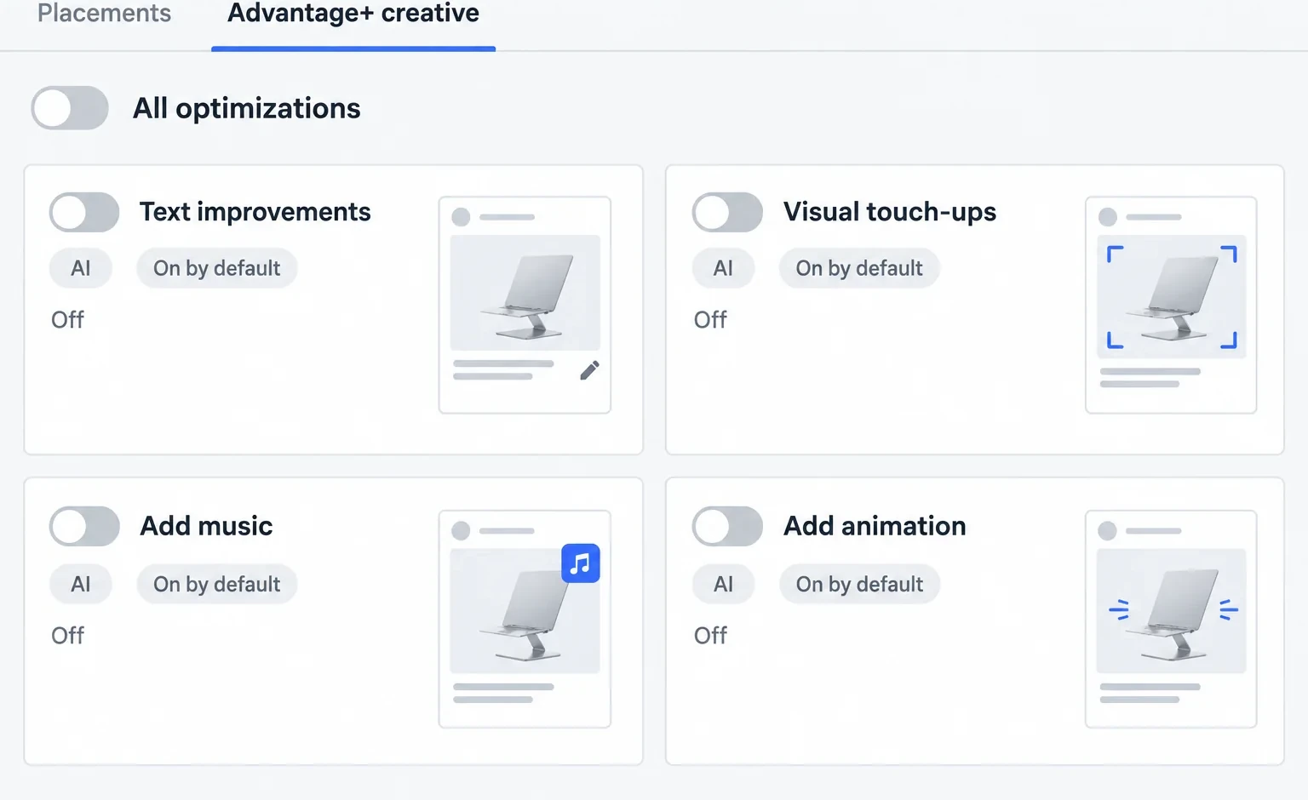Screen dimensions: 1308x800
Task: Open the Add music preview thumbnail
Action: (525, 620)
